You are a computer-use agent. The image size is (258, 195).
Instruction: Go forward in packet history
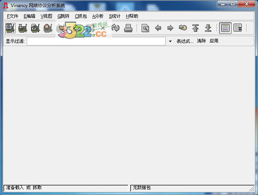click(170, 28)
